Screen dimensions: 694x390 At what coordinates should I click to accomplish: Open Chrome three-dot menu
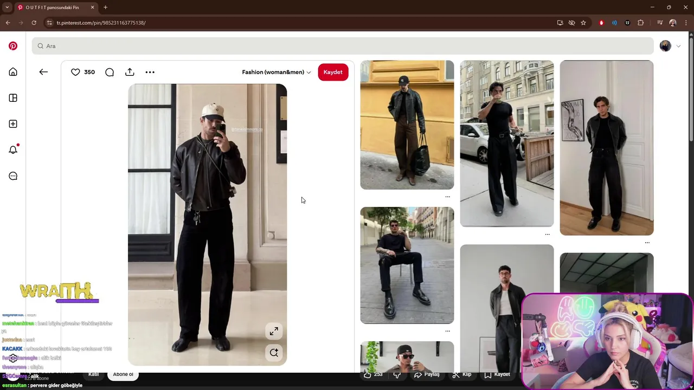(x=686, y=23)
